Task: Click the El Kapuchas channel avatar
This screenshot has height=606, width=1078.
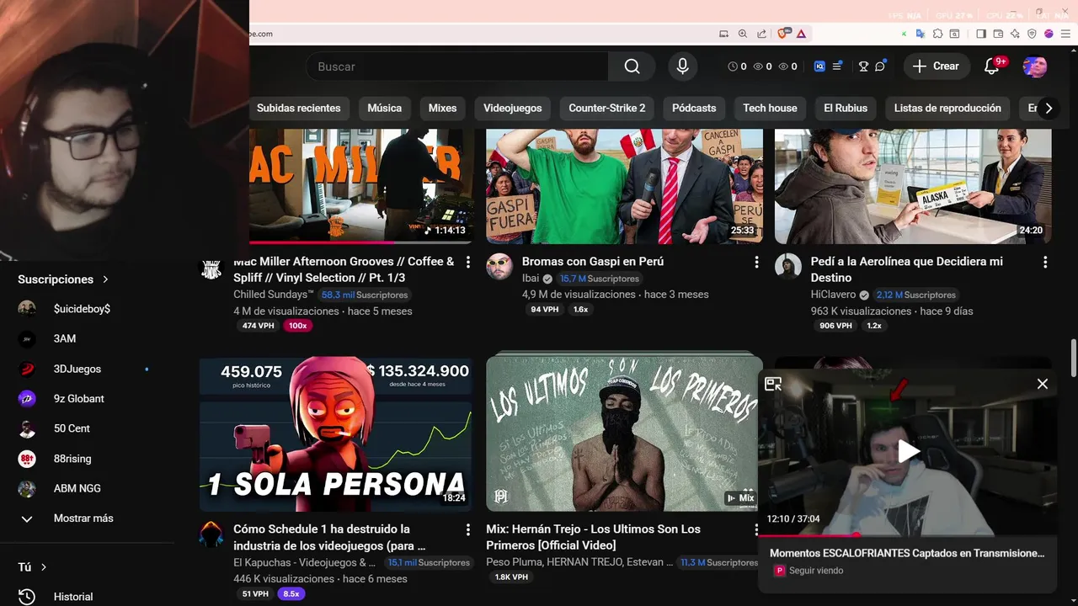Action: pos(211,534)
